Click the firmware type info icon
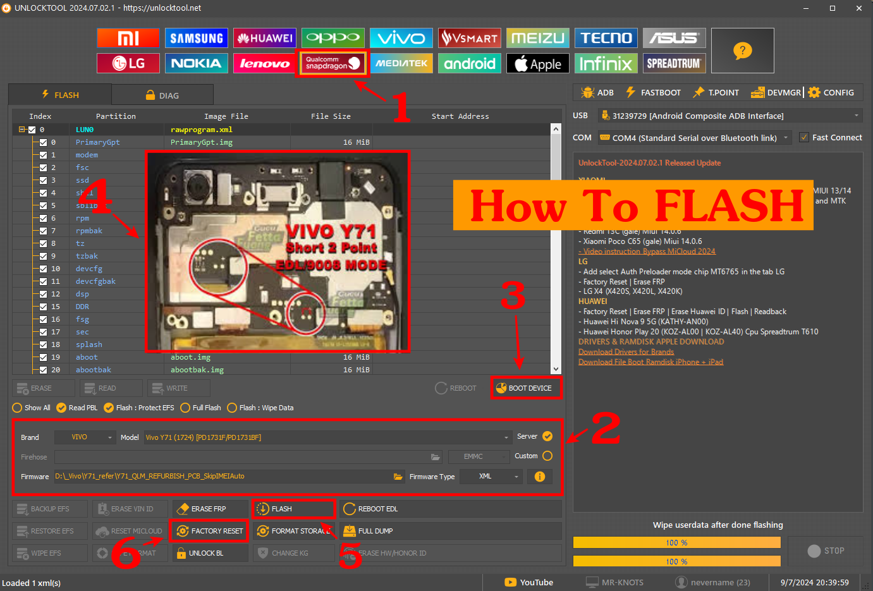 [x=540, y=477]
